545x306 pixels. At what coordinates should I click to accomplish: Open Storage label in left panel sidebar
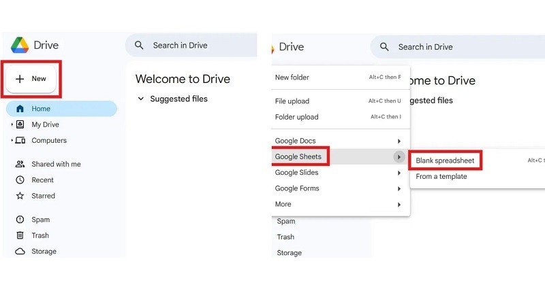[44, 252]
